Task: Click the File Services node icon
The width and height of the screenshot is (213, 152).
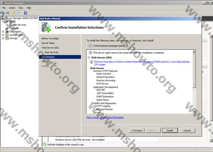Action: coord(11,25)
